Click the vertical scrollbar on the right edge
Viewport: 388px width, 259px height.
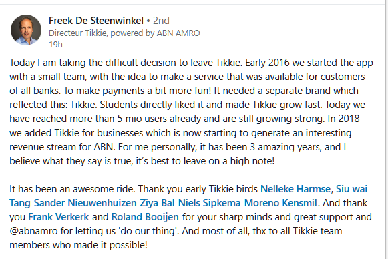pyautogui.click(x=386, y=129)
